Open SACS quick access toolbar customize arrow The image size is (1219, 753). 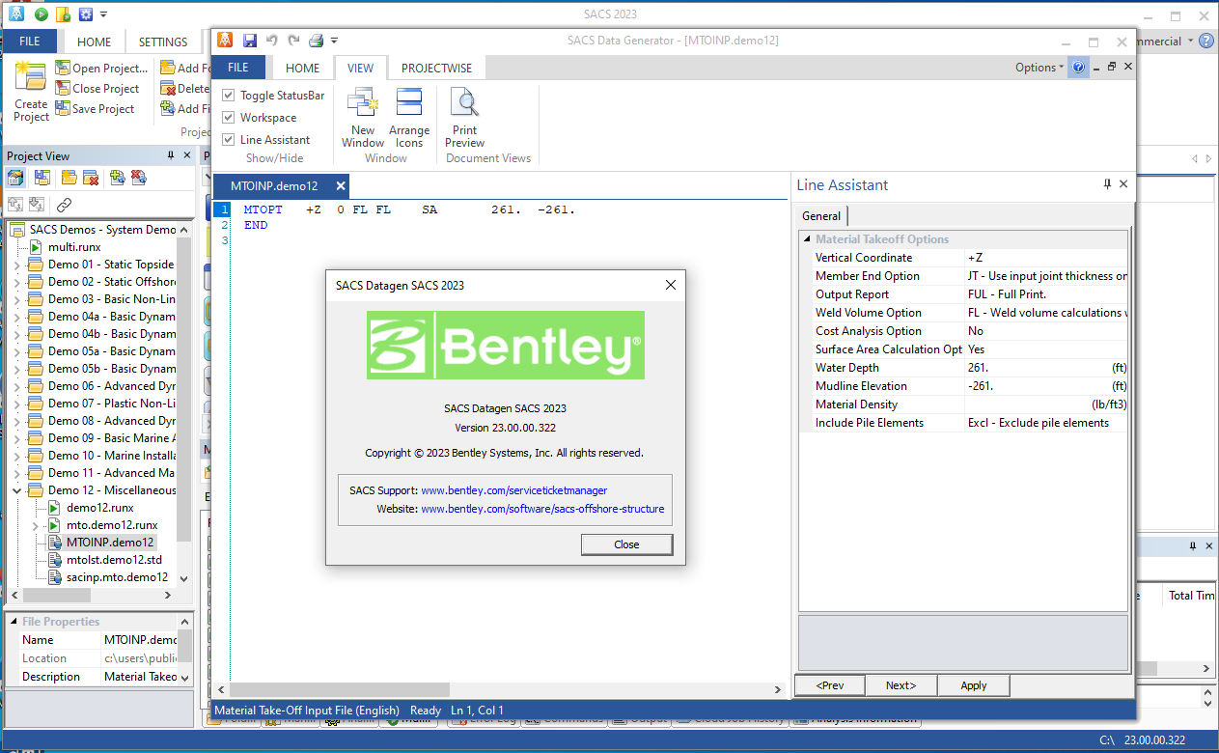tap(103, 14)
